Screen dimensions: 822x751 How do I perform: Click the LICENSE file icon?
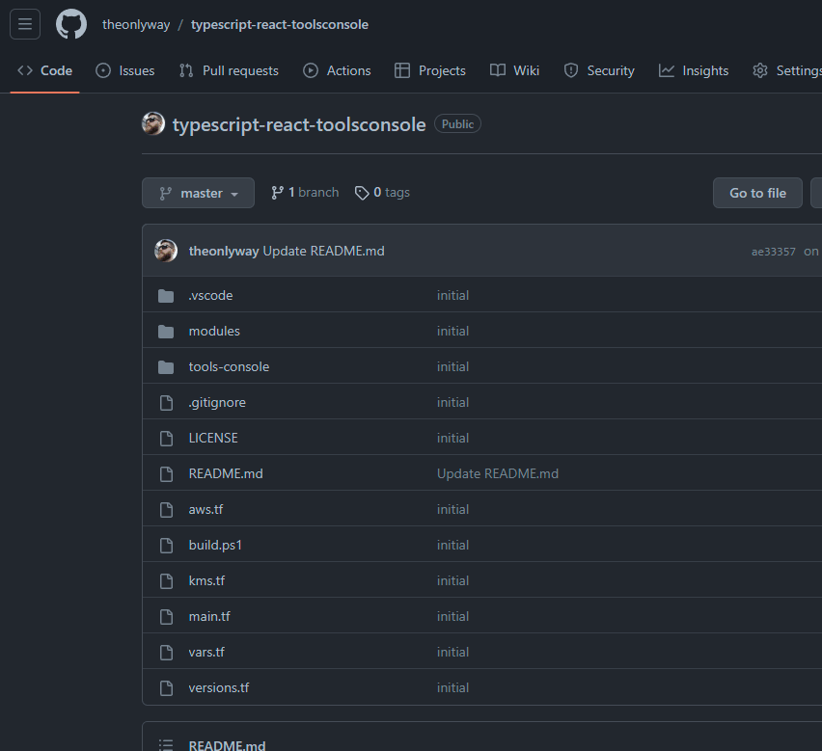click(x=166, y=439)
